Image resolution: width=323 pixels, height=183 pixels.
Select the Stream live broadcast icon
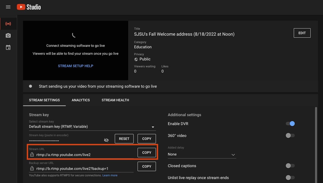[x=8, y=24]
